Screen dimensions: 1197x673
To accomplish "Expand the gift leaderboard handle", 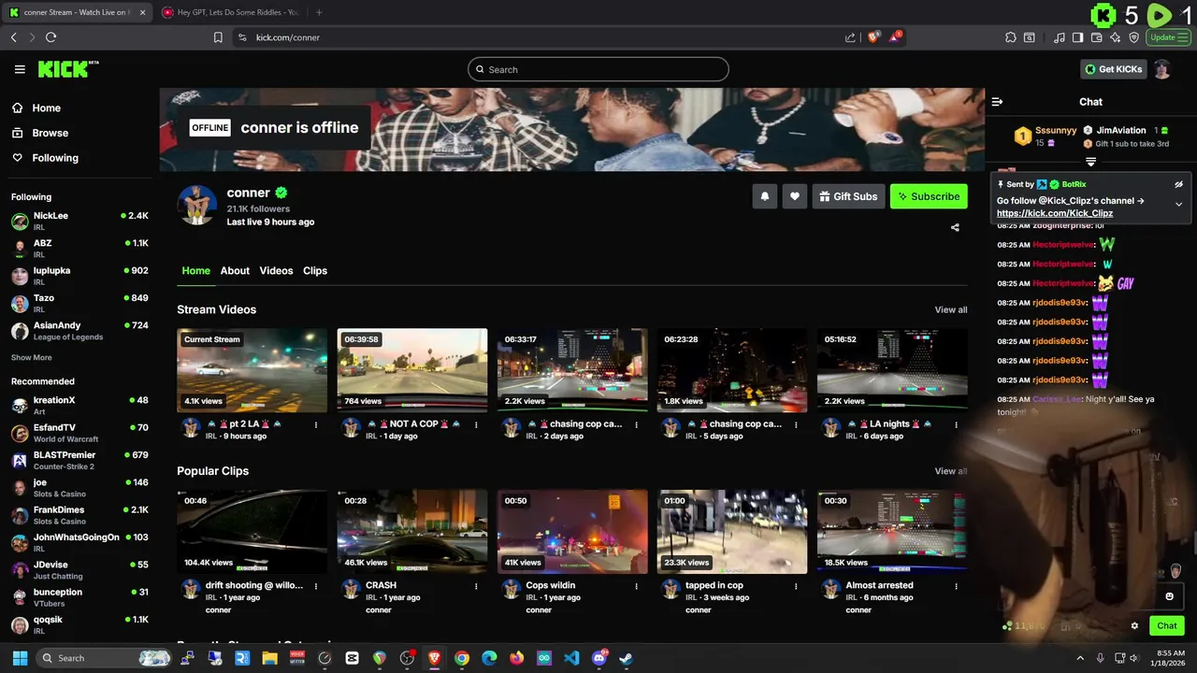I will 1090,162.
